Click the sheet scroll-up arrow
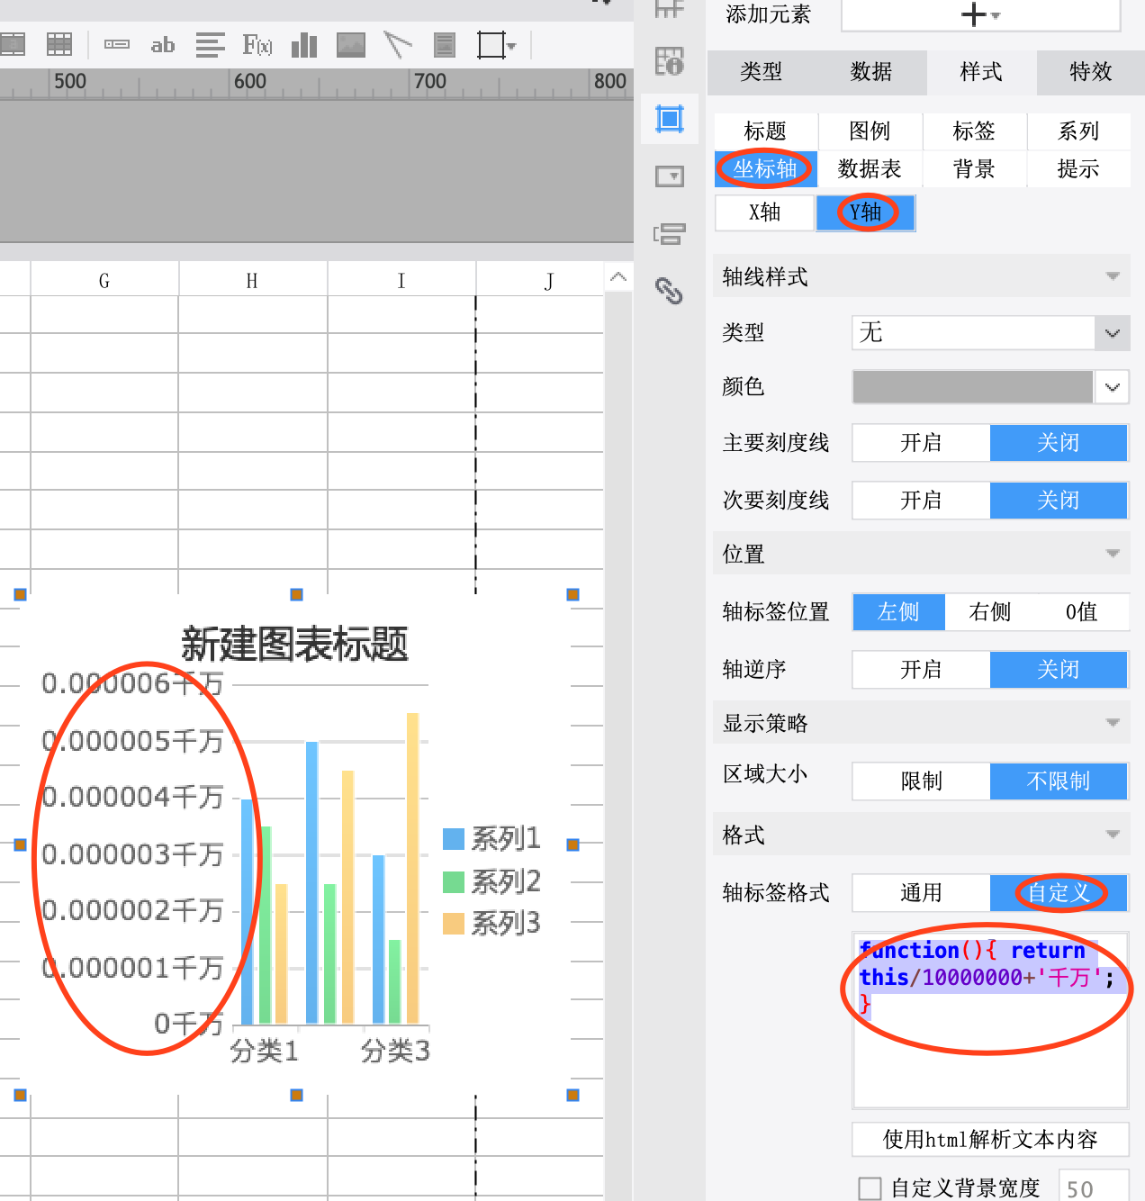This screenshot has height=1201, width=1145. coord(618,277)
